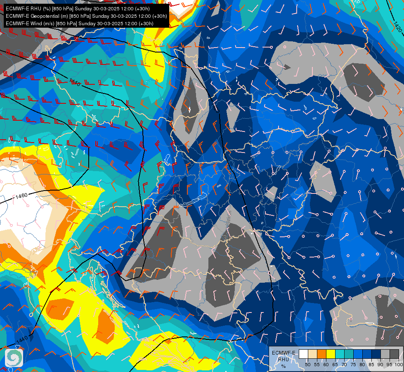This screenshot has height=372, width=404.
Task: Click the green swirl logo icon
Action: 14,358
